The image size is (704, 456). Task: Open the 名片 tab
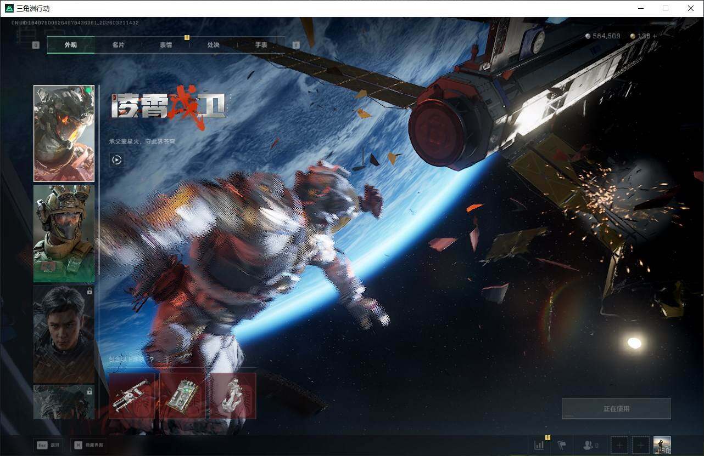click(x=118, y=45)
